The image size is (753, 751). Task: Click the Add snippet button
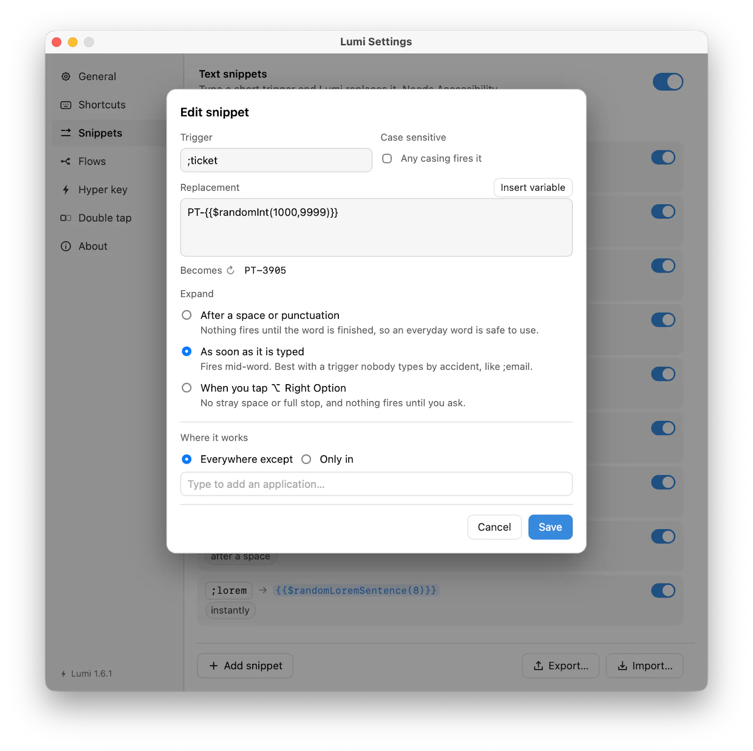point(245,665)
